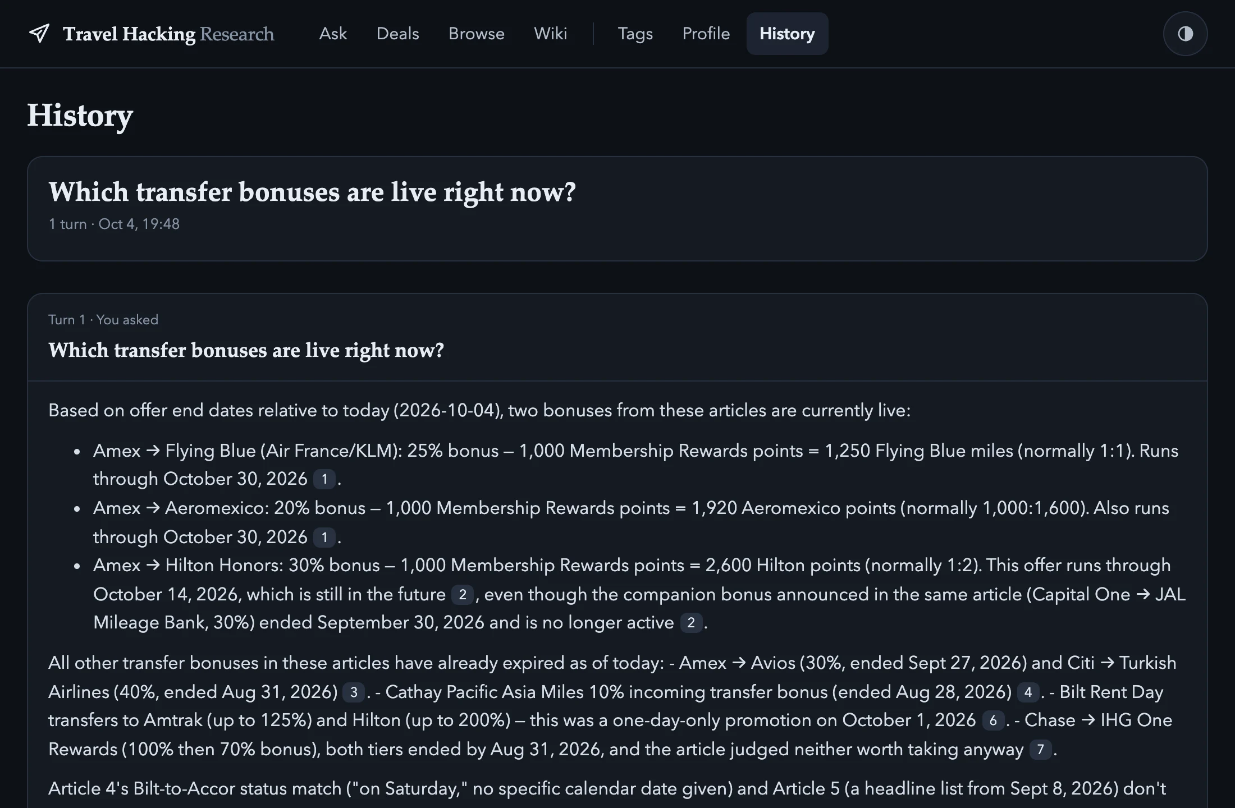The height and width of the screenshot is (808, 1235).
Task: Click the paper plane logo icon
Action: point(39,34)
